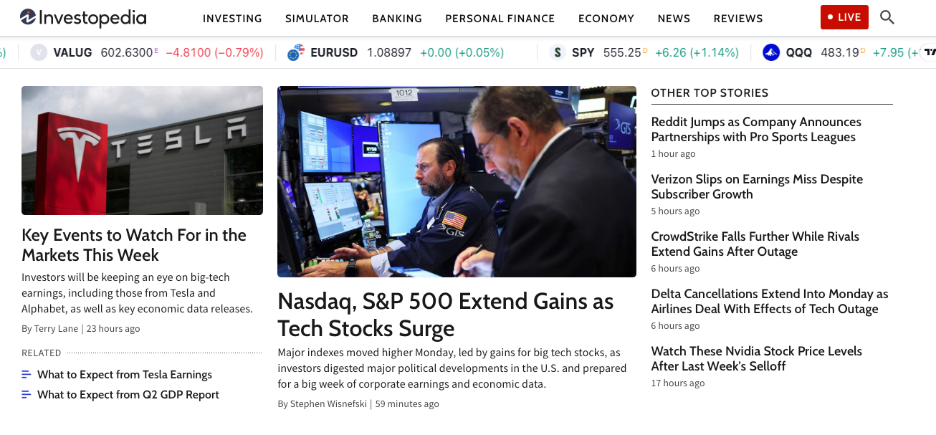
Task: Open the SIMULATOR section
Action: pos(317,18)
